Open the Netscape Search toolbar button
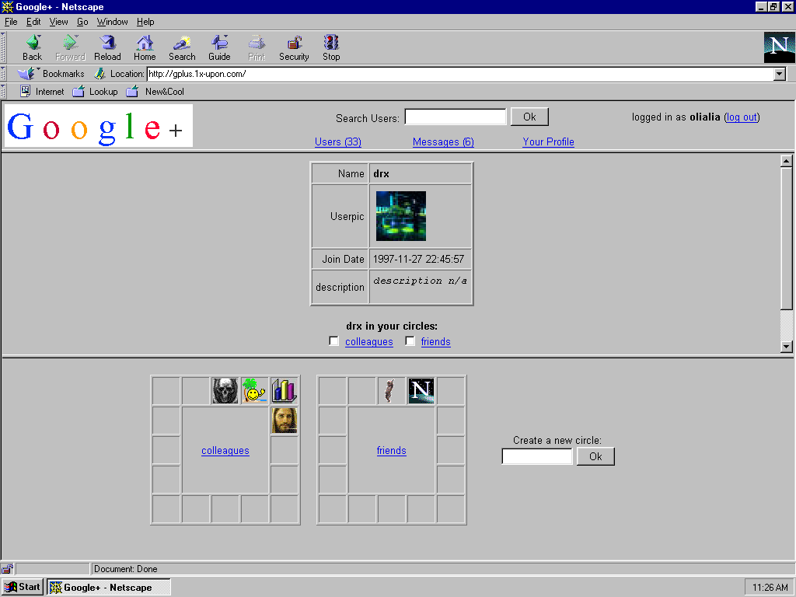796x597 pixels. (x=182, y=47)
